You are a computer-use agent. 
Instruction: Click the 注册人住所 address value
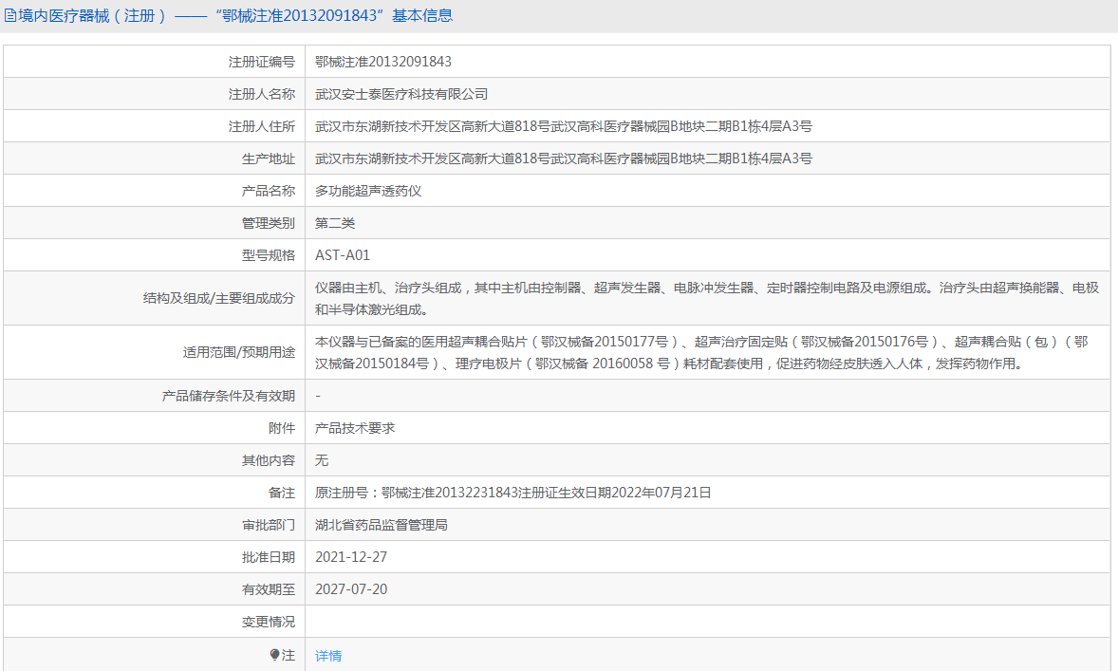tap(564, 126)
